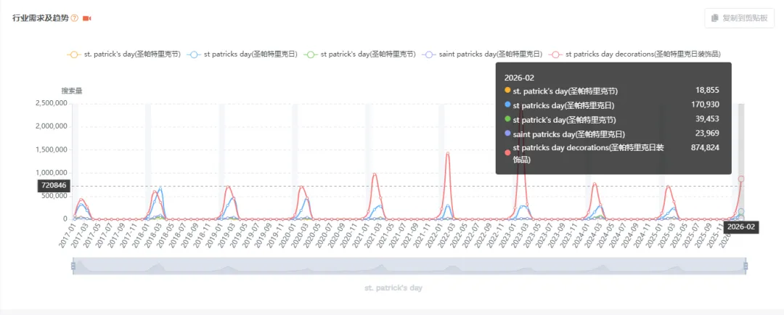Click the faded st. patrick's day label below slider

click(x=393, y=288)
